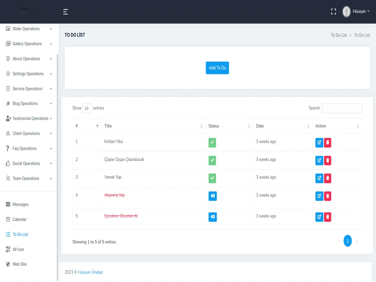376x282 pixels.
Task: Open Calendar in the sidebar
Action: point(20,220)
